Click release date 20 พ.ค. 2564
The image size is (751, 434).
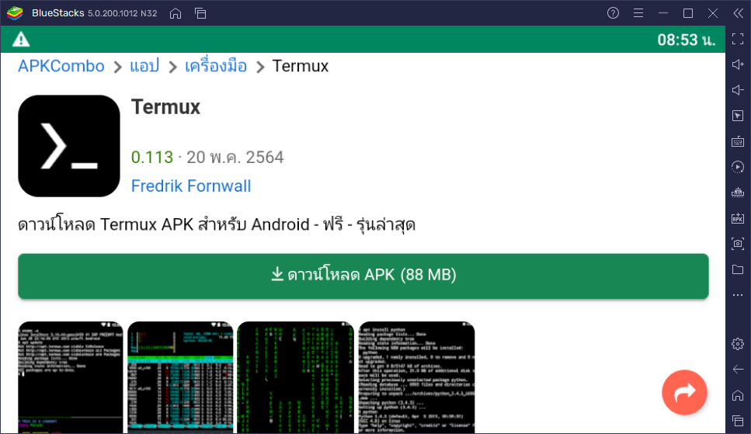click(x=235, y=157)
